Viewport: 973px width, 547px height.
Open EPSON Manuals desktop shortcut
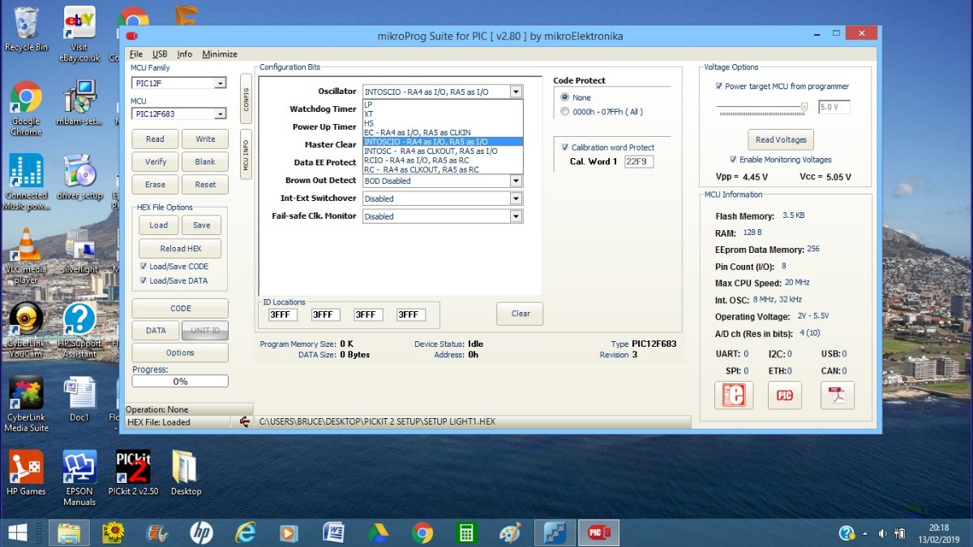coord(79,479)
